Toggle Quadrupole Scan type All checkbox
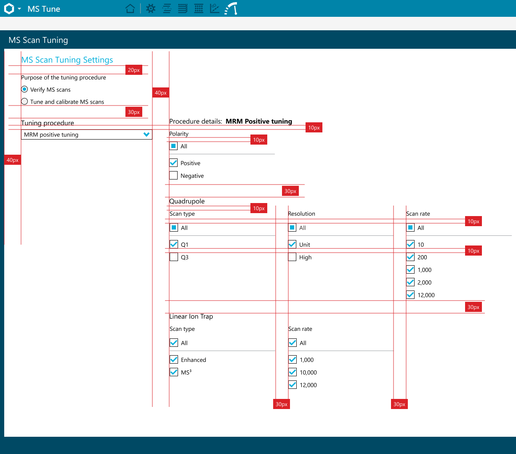Image resolution: width=516 pixels, height=454 pixels. point(174,227)
